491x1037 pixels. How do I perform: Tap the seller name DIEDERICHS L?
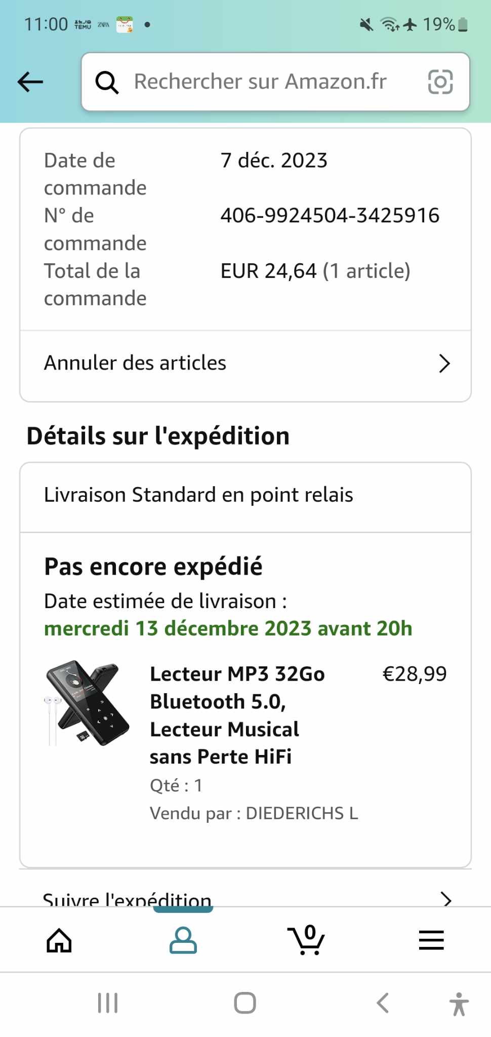click(x=302, y=813)
